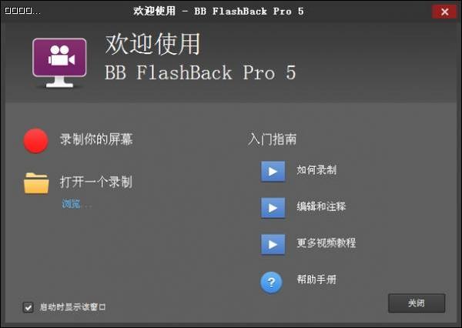The width and height of the screenshot is (462, 328).
Task: Click the yellow folder icon for opening a recording
Action: [x=36, y=183]
